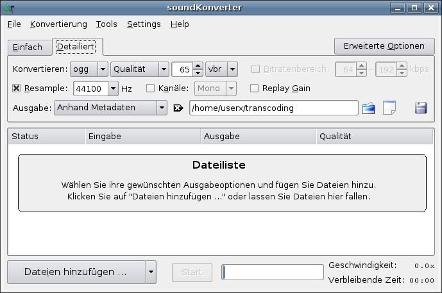Open the Qualität mode dropdown
This screenshot has height=293, width=442.
[140, 69]
